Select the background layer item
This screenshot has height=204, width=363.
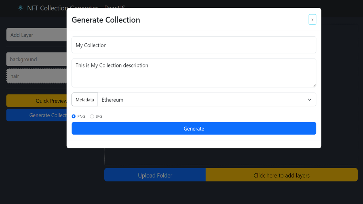tap(37, 59)
